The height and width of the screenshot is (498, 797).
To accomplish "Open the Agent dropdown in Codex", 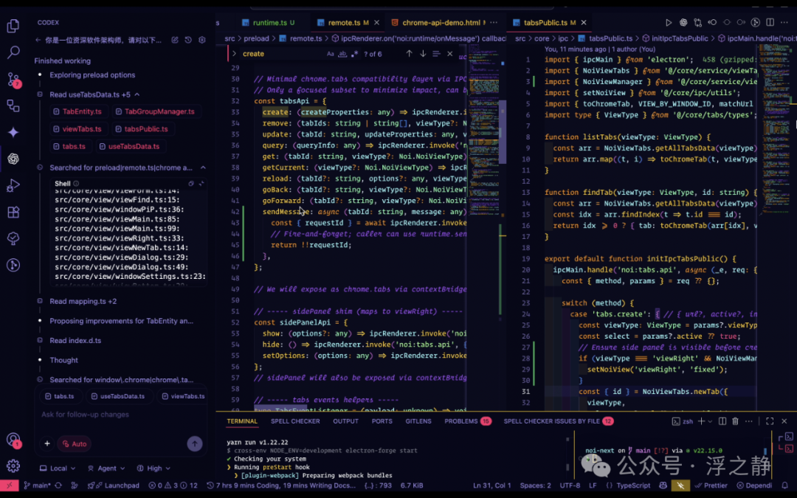I will click(x=106, y=468).
